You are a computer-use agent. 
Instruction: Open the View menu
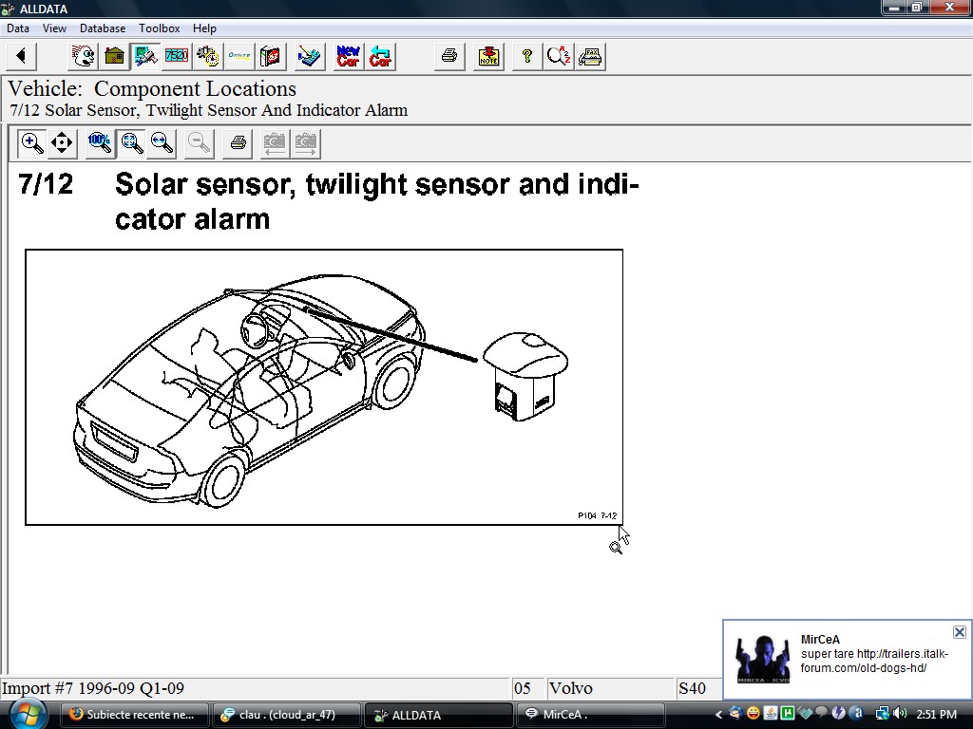(54, 28)
